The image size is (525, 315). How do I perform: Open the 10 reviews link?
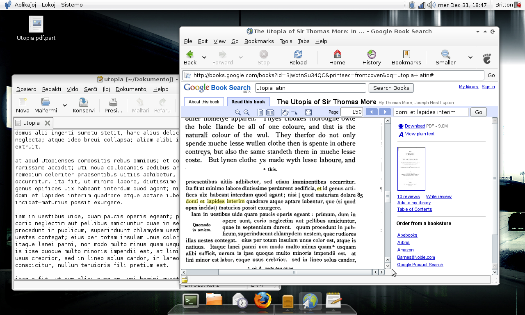[x=408, y=196]
